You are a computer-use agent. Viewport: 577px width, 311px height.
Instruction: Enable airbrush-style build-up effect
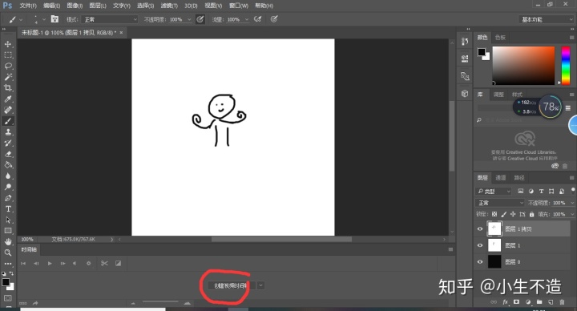click(257, 19)
